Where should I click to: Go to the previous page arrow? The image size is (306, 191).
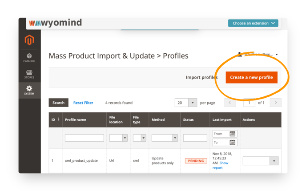(x=230, y=103)
